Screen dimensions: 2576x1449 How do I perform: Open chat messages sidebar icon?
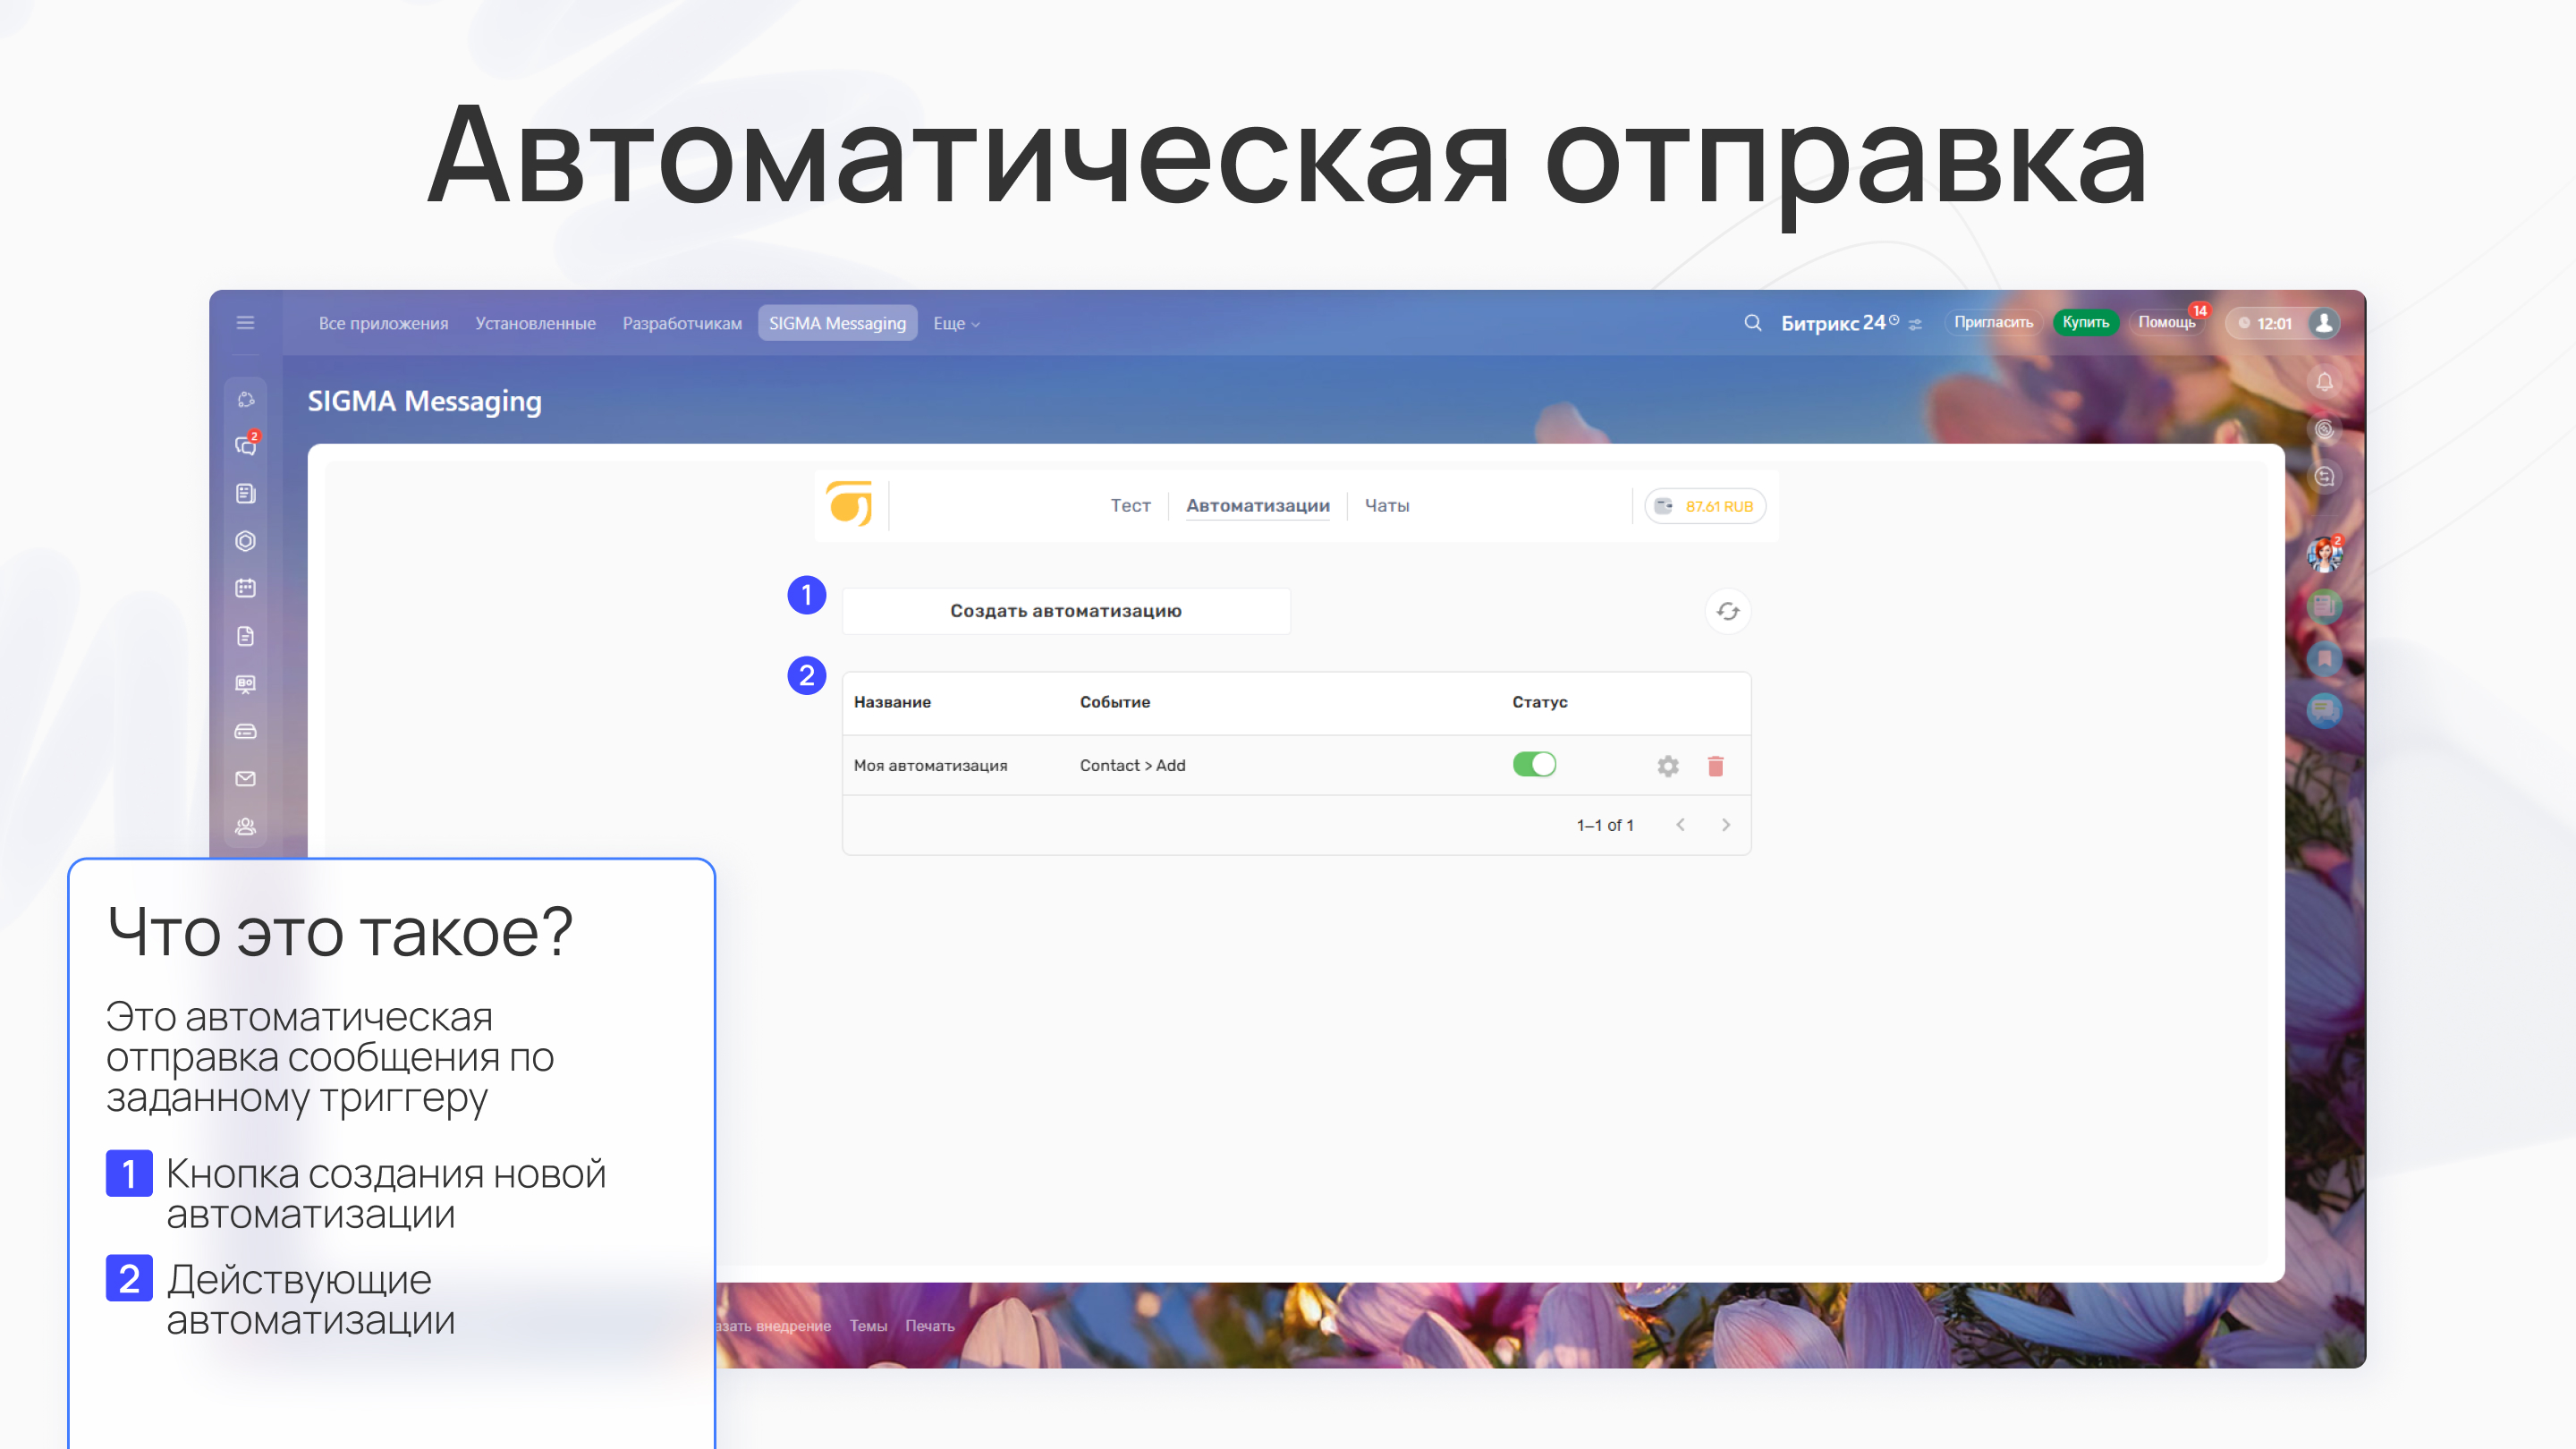point(246,445)
